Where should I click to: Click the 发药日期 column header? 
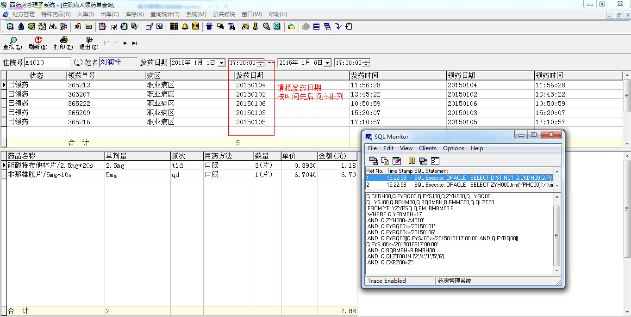point(250,75)
